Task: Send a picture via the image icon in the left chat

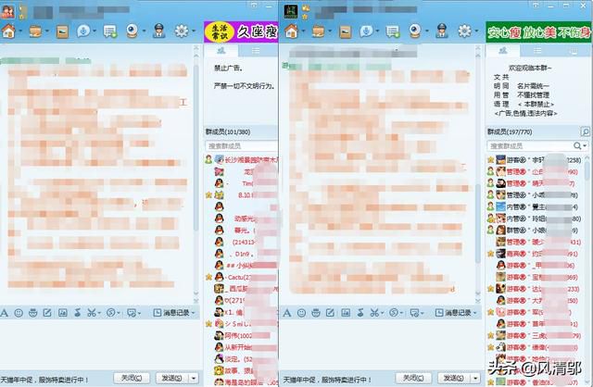Action: (62, 313)
